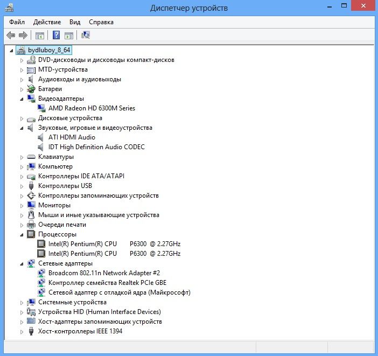Select IDT High Definition Audio CODEC
The image size is (378, 356).
point(96,147)
